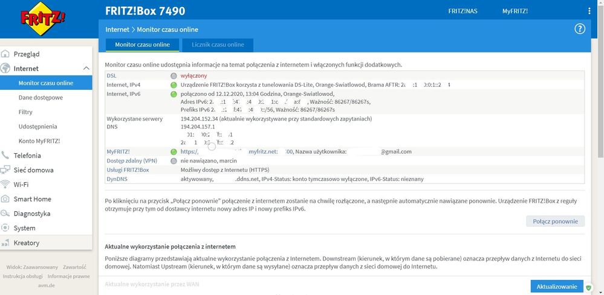Click the red wyłączony DSL status text
Screen dimensions: 604x295
[193, 76]
